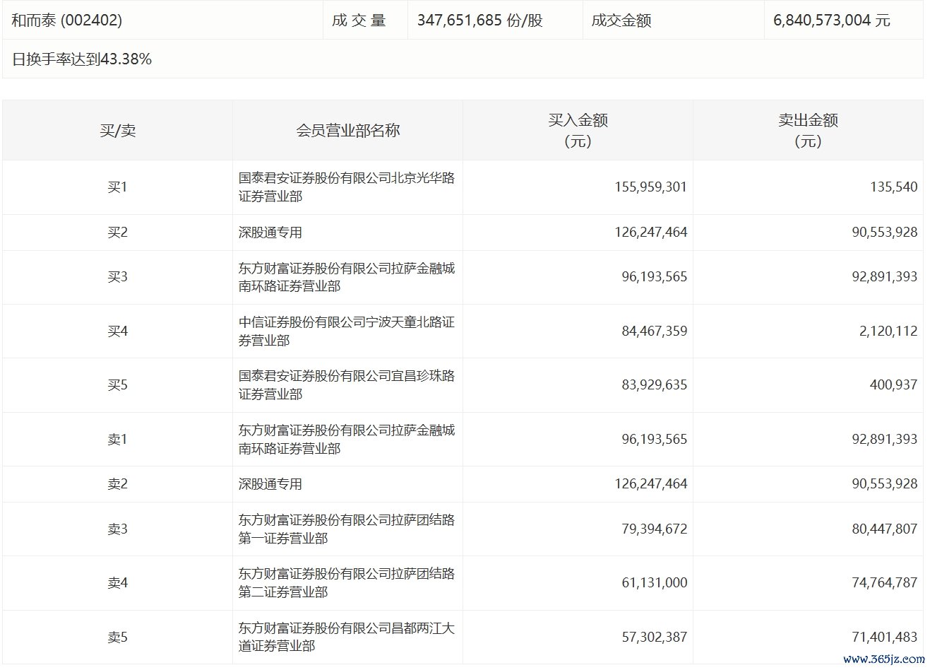This screenshot has height=670, width=930.
Task: Click sell amount 71,401,483
Action: [x=885, y=637]
